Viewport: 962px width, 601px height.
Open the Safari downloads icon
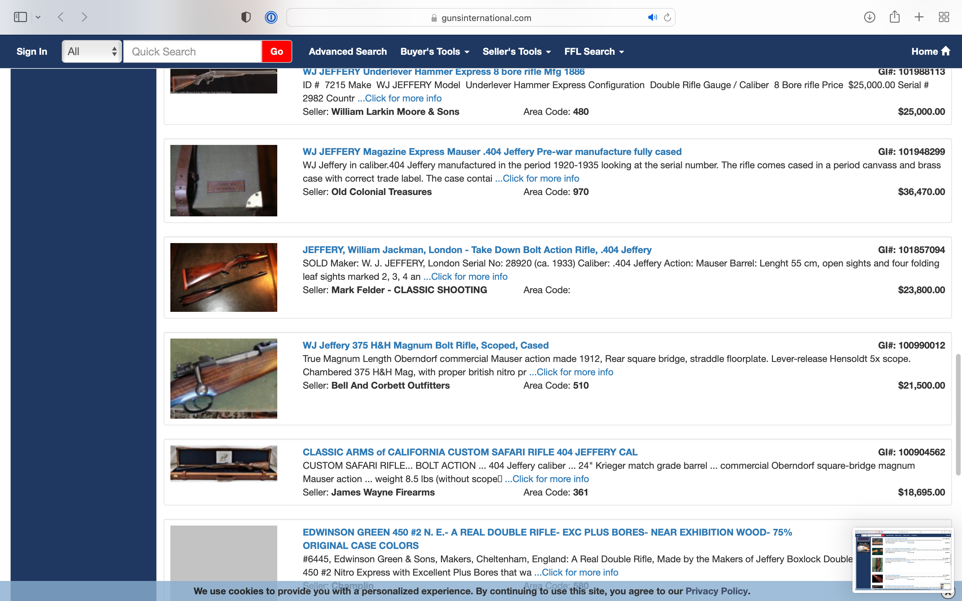[869, 17]
